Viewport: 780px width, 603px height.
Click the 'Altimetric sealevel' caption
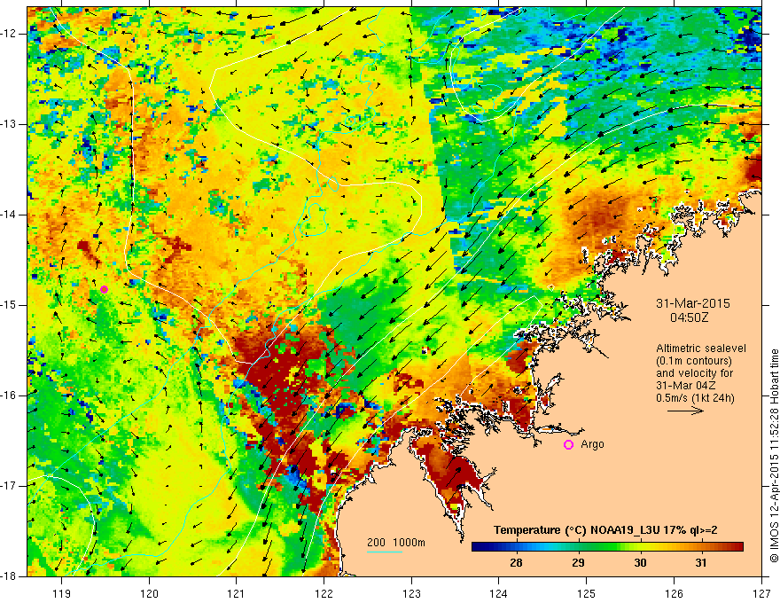click(x=701, y=348)
